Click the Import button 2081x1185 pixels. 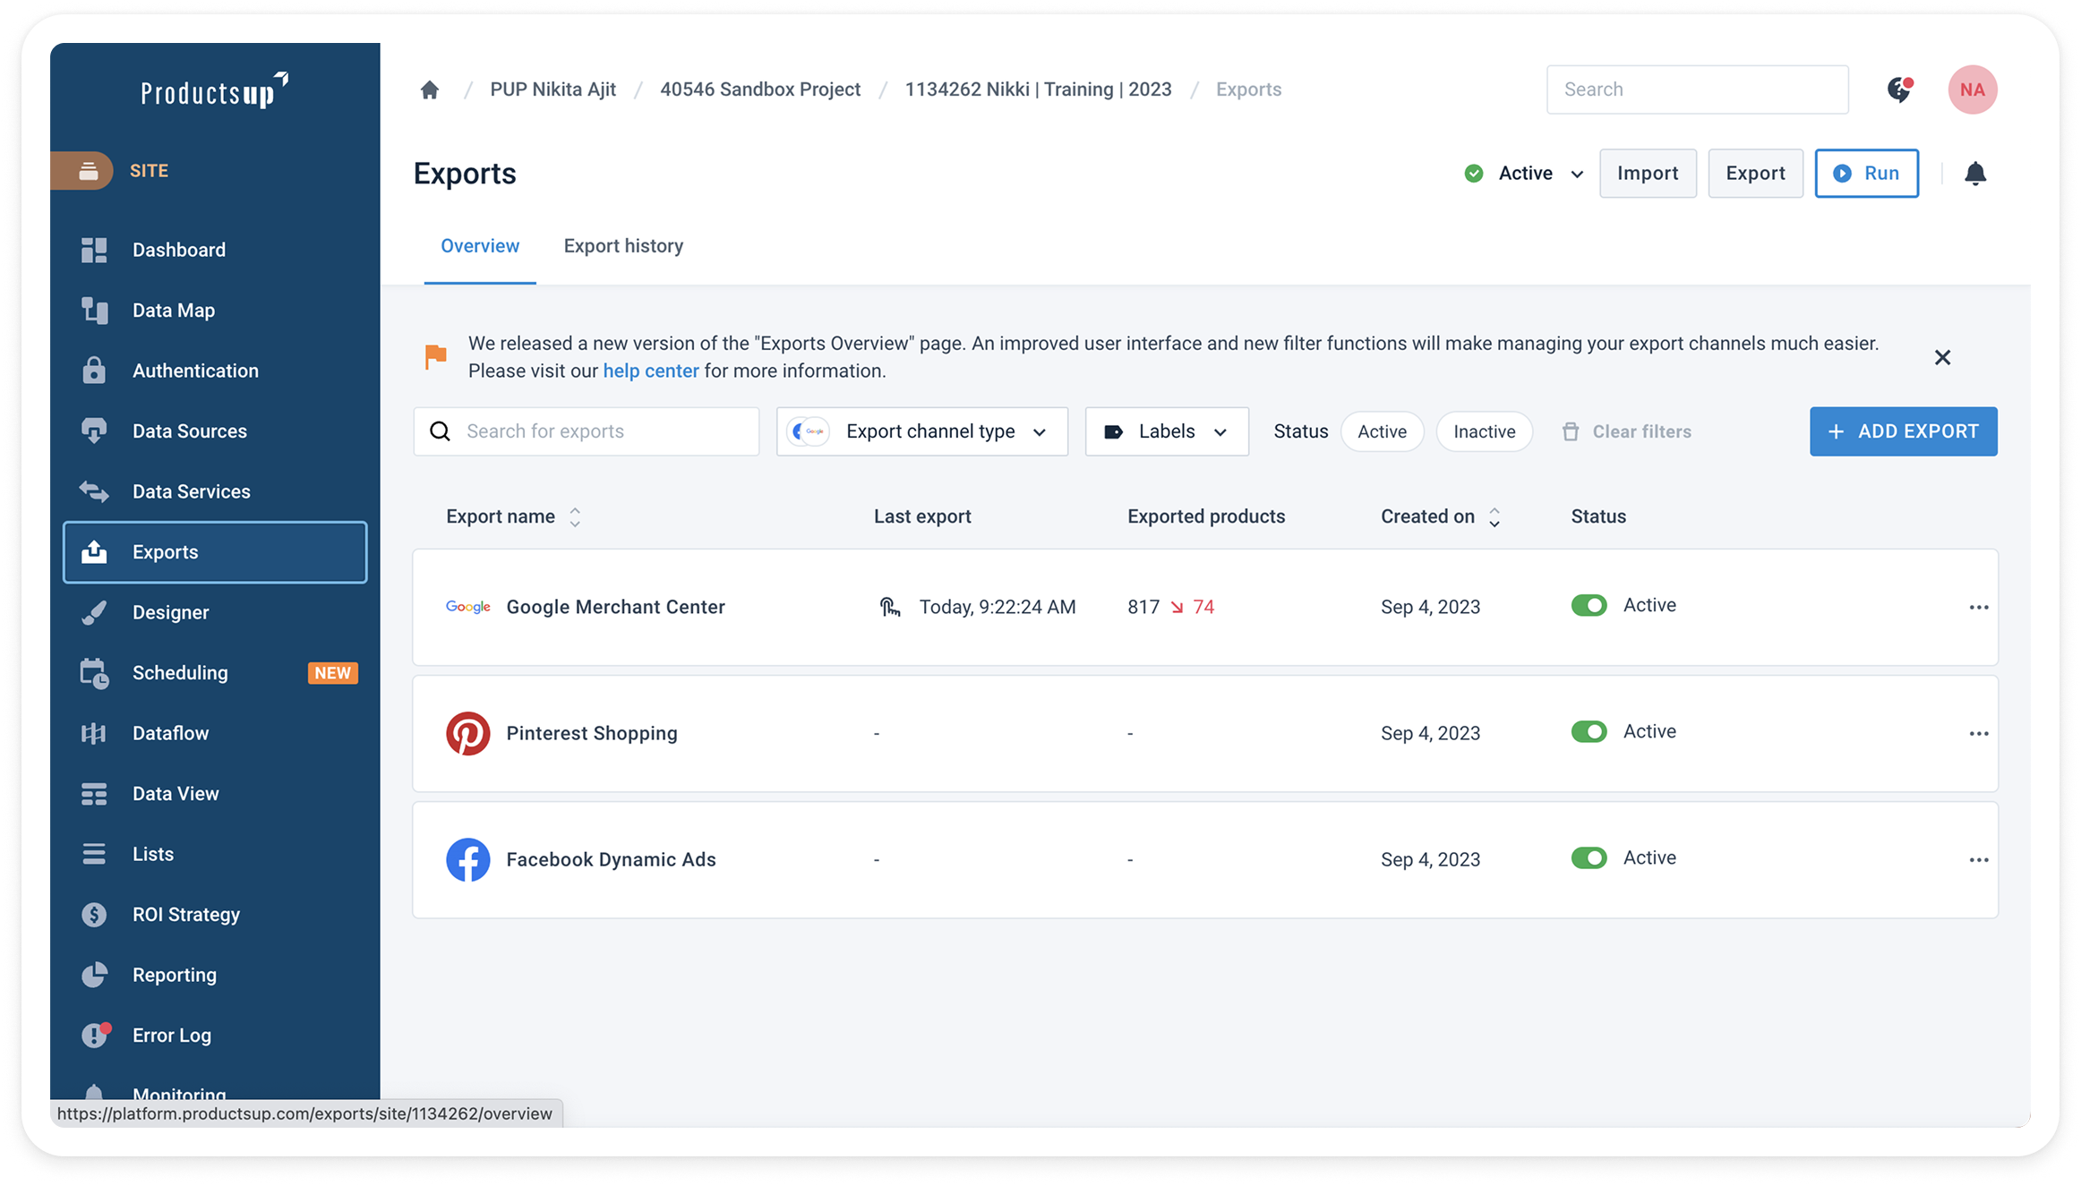point(1648,174)
